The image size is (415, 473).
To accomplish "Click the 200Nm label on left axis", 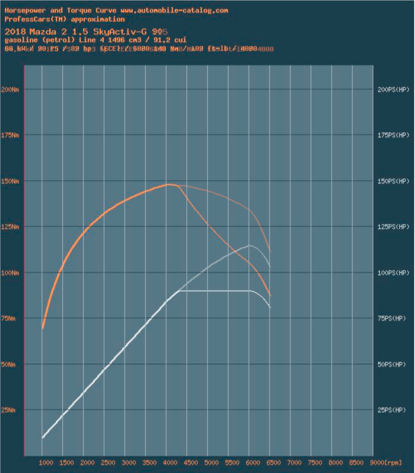I will [10, 90].
